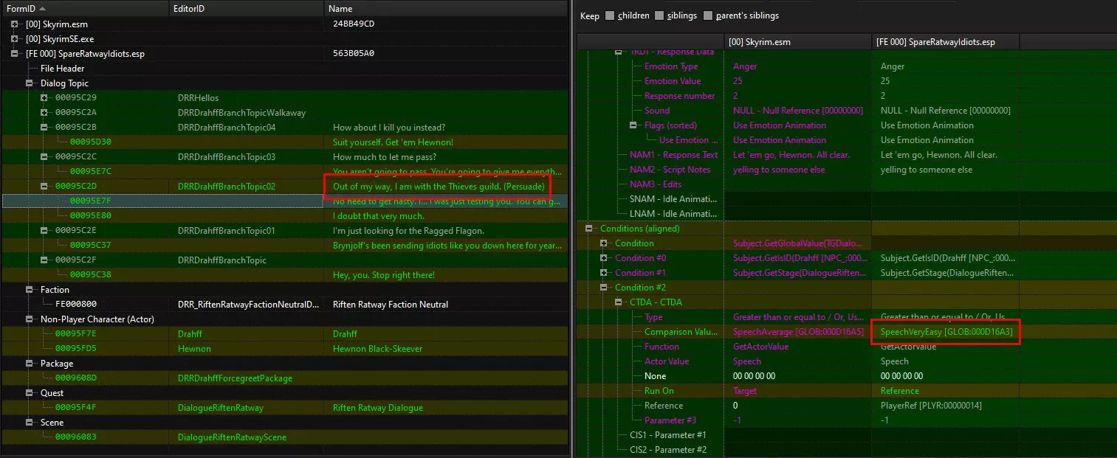Click the Response number field label
This screenshot has width=1117, height=458.
pos(680,96)
